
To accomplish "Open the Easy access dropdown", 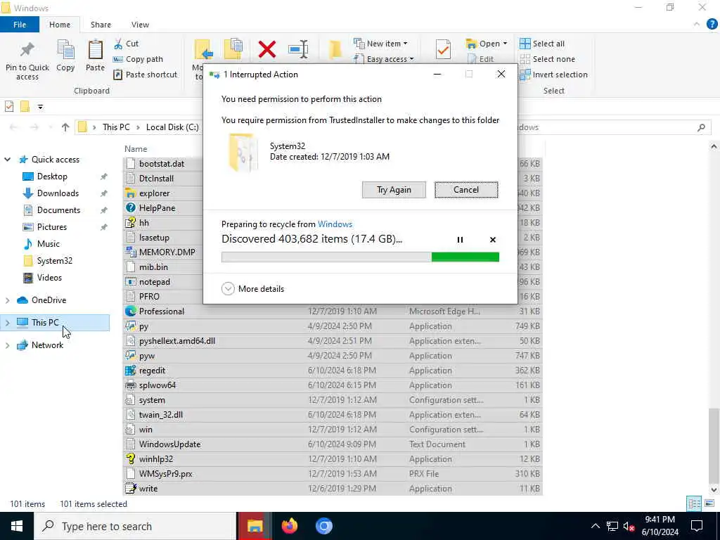I will point(384,59).
